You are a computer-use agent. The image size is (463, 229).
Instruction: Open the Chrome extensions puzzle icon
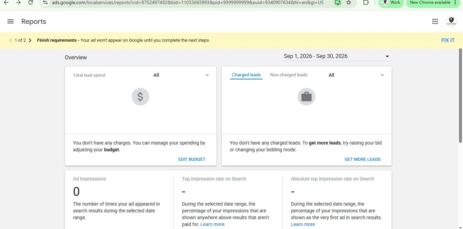[x=366, y=2]
